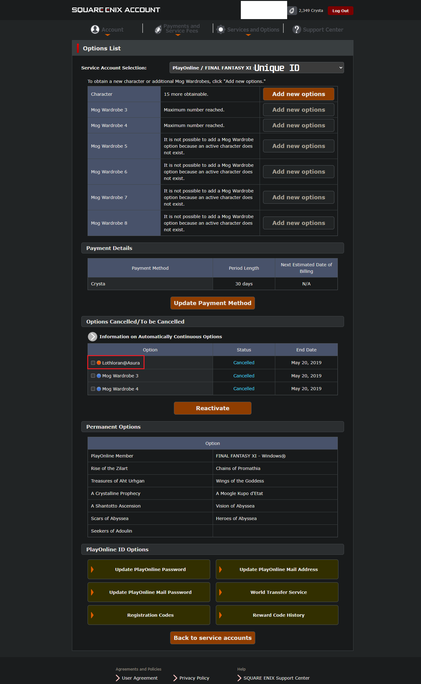
Task: Click Back to service accounts button
Action: pyautogui.click(x=213, y=638)
